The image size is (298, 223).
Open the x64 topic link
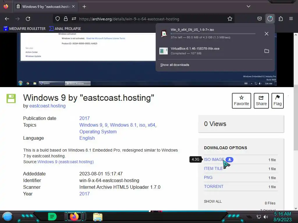coord(151,125)
